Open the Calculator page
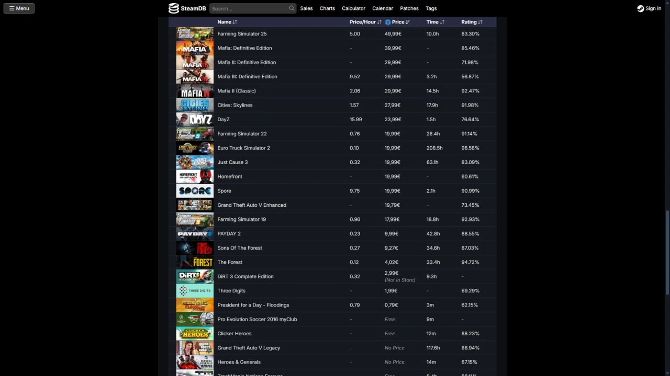670x376 pixels. 353,8
